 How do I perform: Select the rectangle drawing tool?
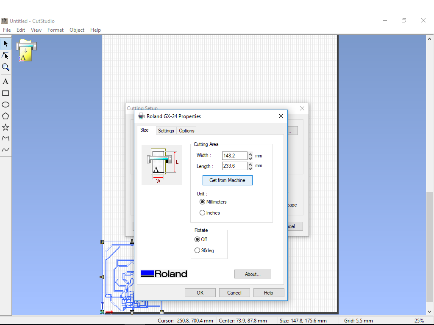[x=6, y=93]
